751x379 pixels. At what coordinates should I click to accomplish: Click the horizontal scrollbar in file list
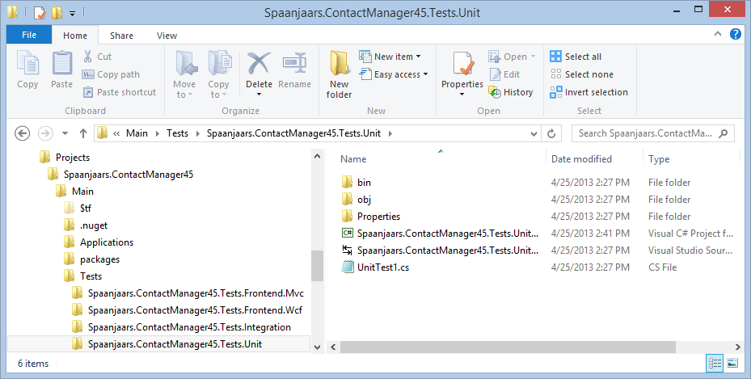coord(501,347)
